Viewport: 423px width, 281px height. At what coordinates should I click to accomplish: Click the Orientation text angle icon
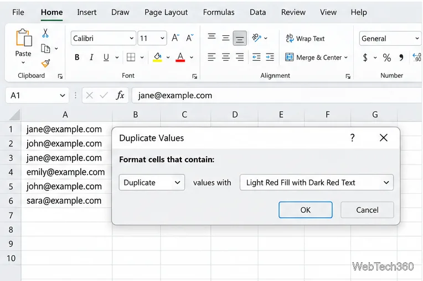coord(256,38)
